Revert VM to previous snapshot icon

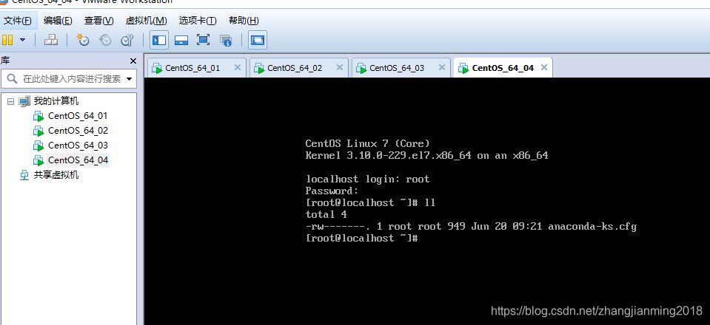[x=105, y=40]
